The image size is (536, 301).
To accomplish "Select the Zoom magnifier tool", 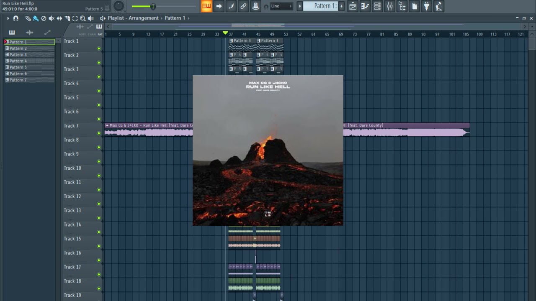I will [x=83, y=18].
